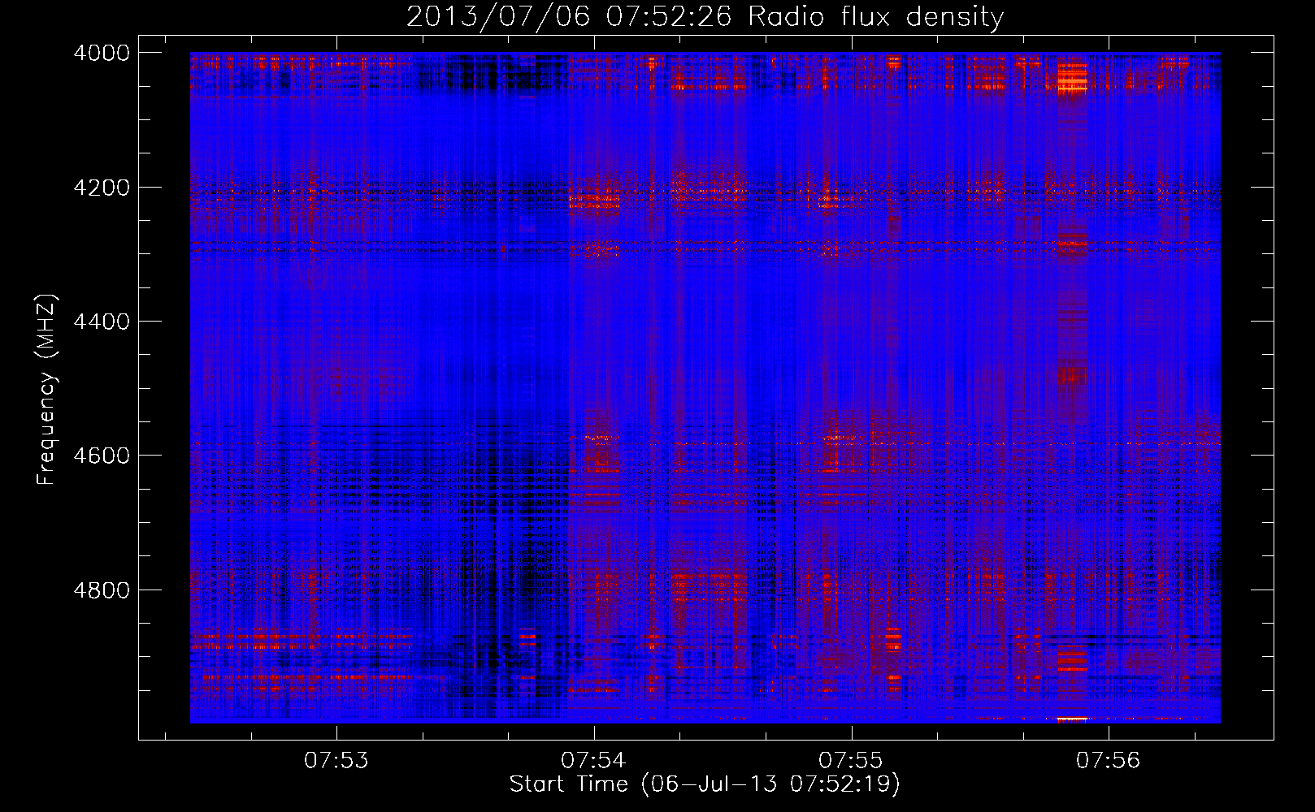Click the 07:56 time axis label

pos(1109,761)
